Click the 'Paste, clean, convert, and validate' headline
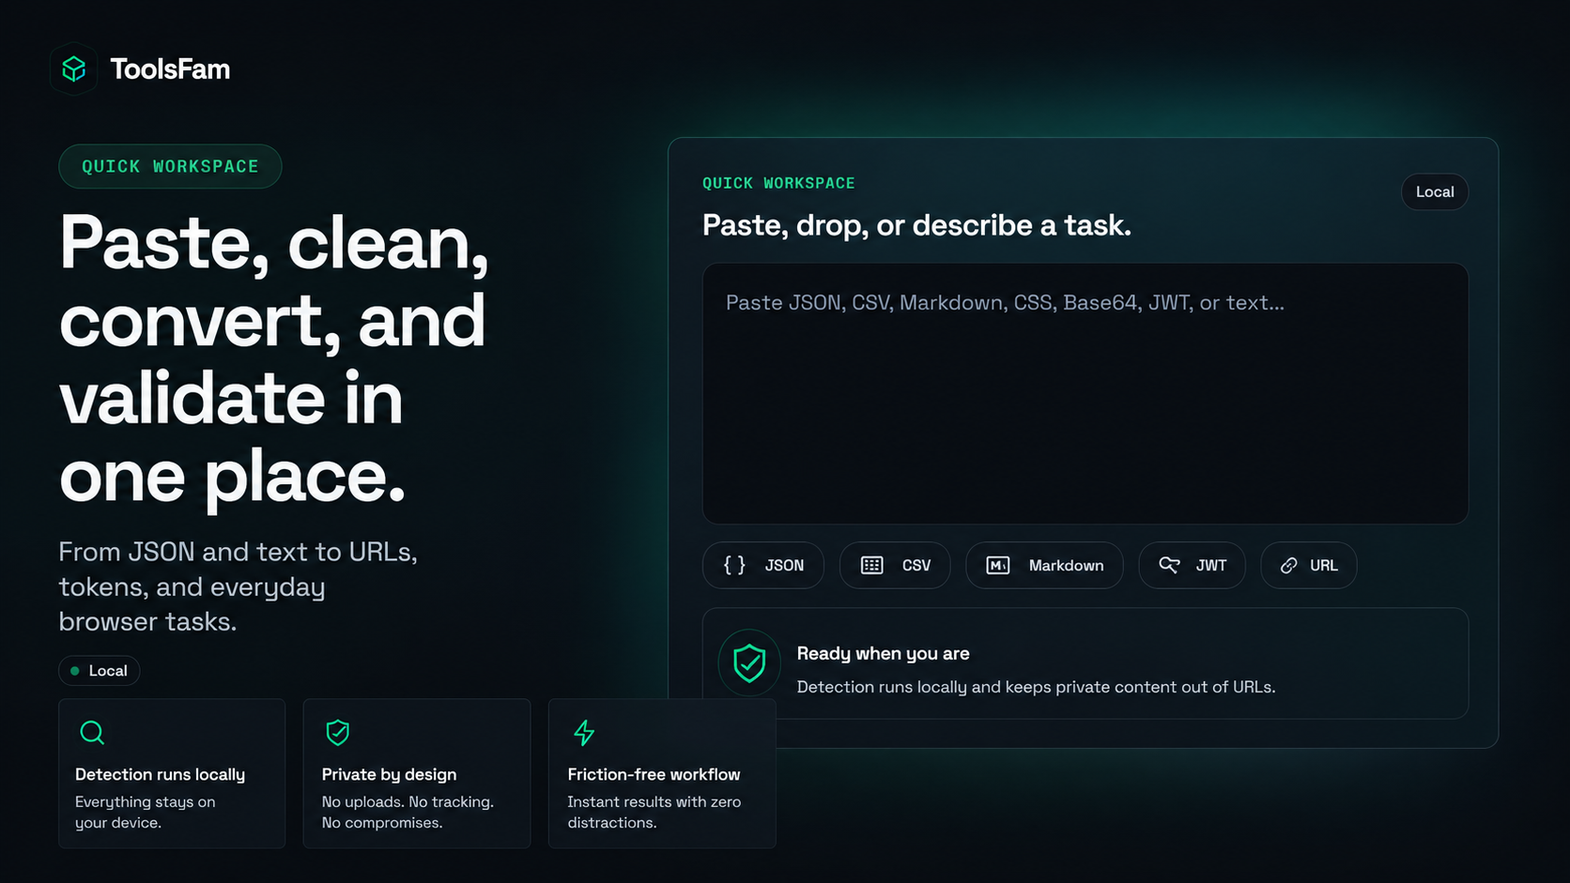The height and width of the screenshot is (883, 1570). click(274, 358)
